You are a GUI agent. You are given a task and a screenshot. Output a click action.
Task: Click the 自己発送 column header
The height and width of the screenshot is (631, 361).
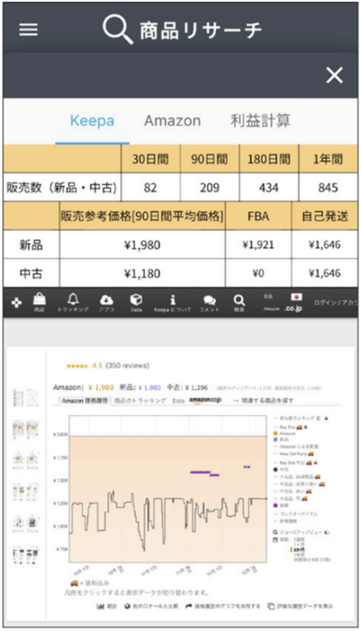coord(325,216)
